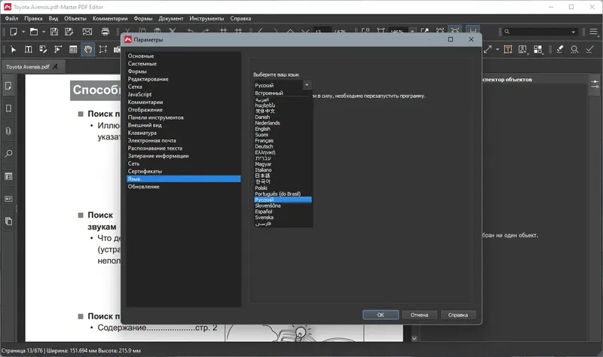Screen dimensions: 603x357
Task: Choose the edit forms tool icon
Action: pos(73,49)
